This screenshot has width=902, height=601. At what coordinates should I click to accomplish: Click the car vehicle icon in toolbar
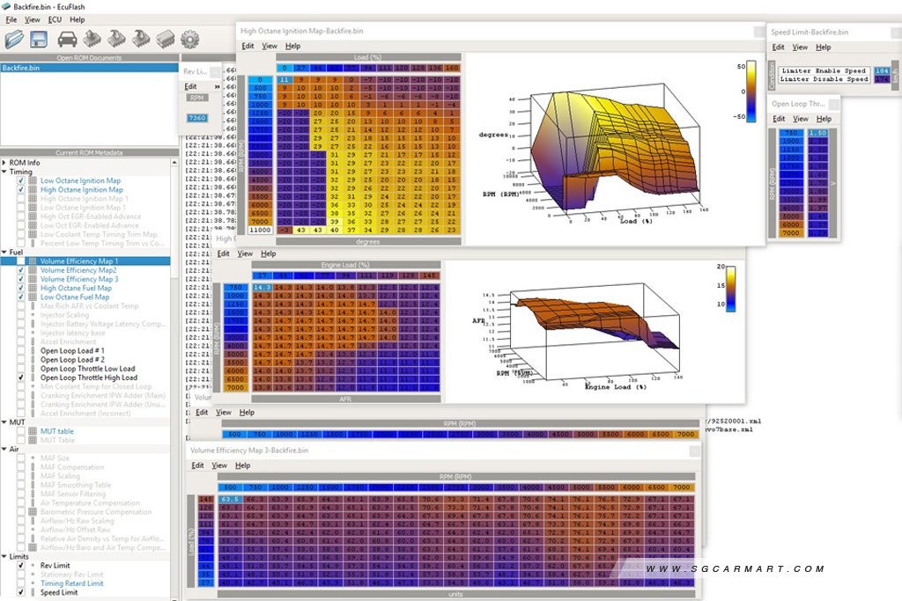click(x=67, y=39)
